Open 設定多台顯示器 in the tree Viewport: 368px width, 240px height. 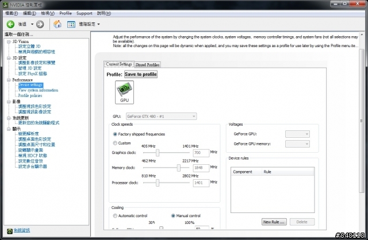tap(33, 167)
